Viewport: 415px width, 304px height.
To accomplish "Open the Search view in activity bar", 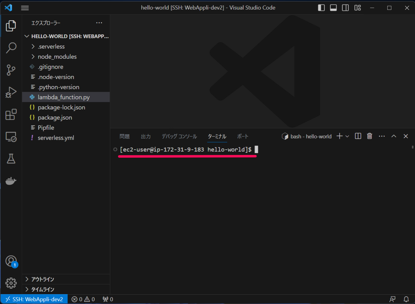I will click(11, 48).
